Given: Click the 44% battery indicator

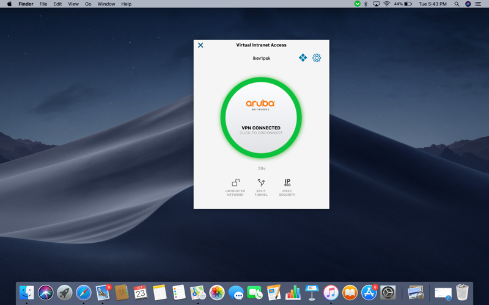Looking at the screenshot, I should pos(403,4).
